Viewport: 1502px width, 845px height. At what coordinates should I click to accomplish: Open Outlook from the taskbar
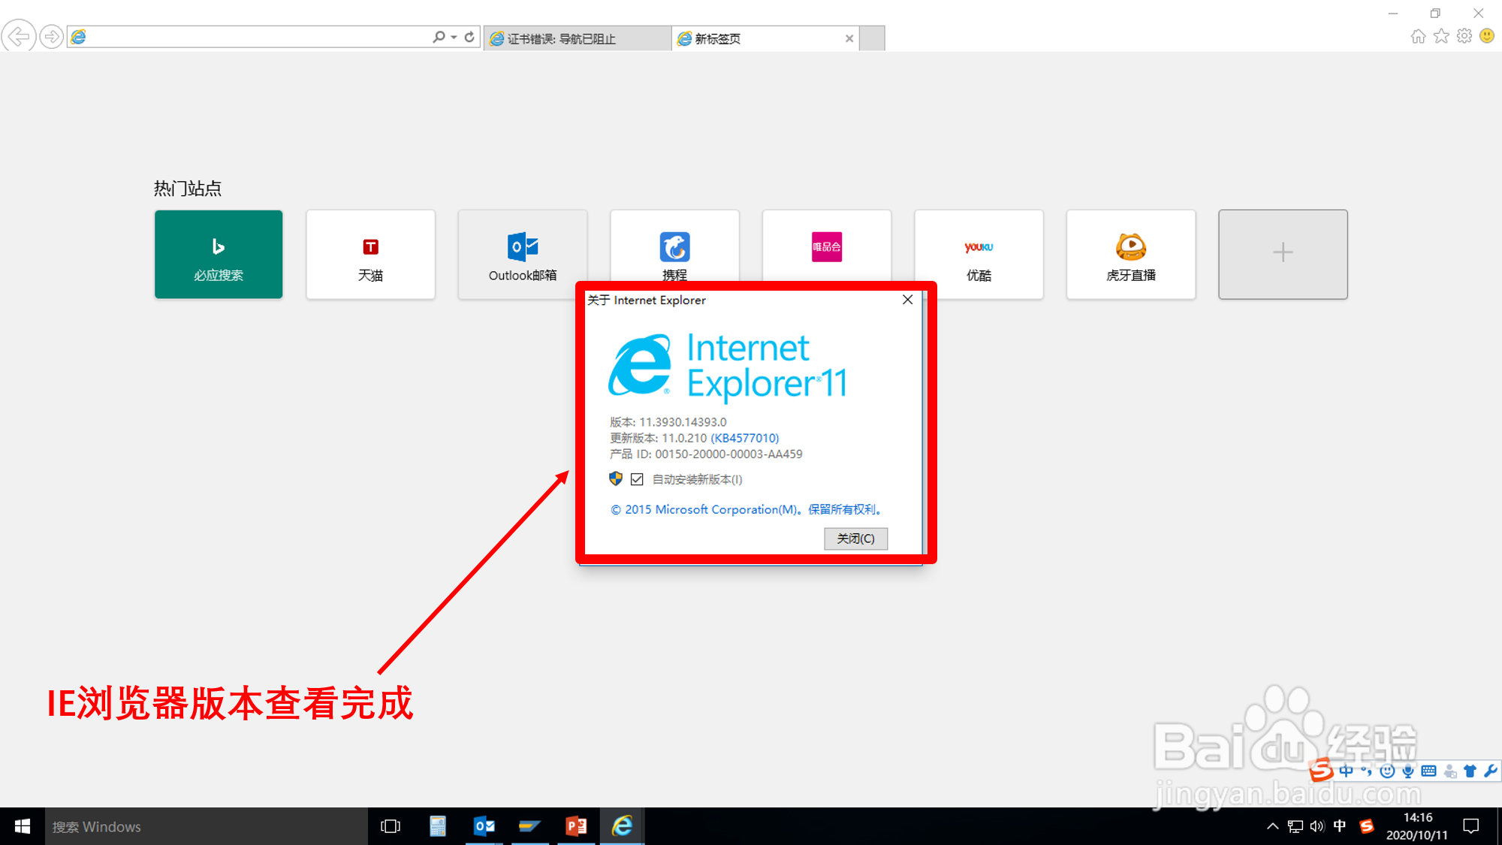click(x=484, y=826)
